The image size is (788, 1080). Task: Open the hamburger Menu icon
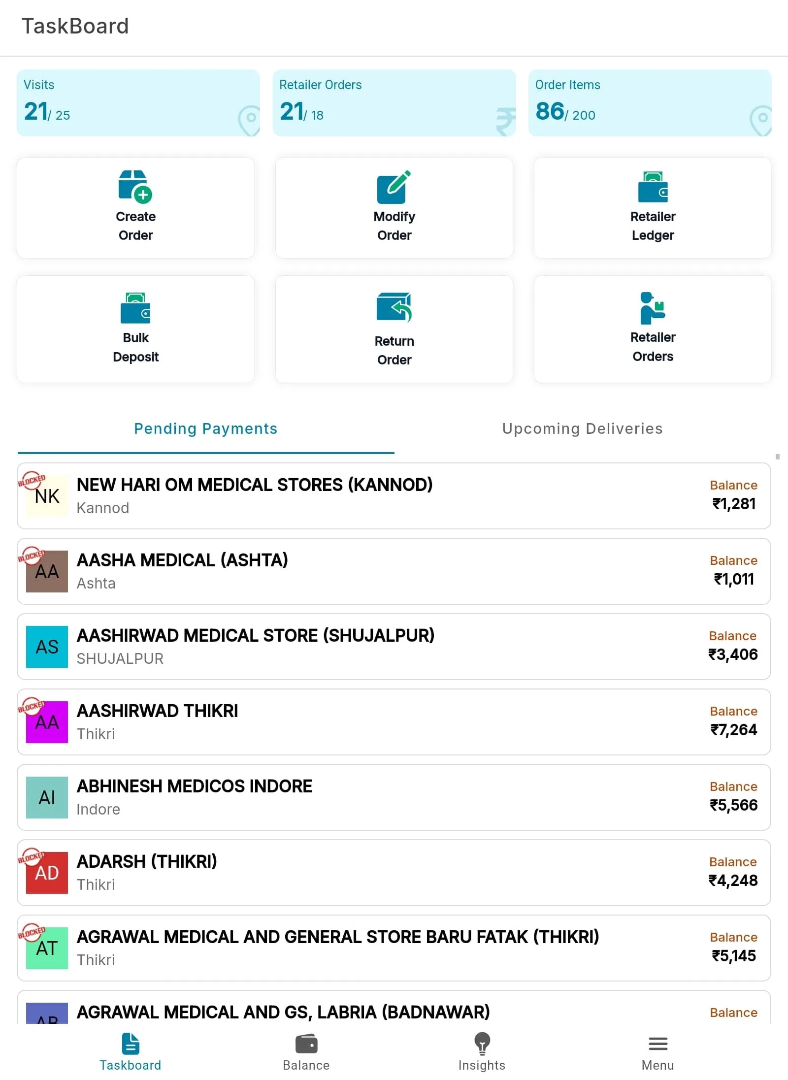[x=657, y=1043]
